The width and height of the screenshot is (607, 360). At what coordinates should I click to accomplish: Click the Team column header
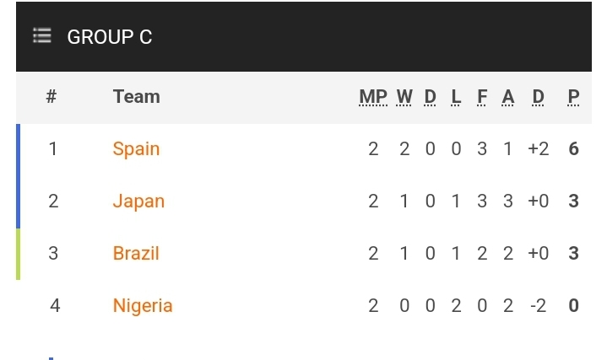[x=136, y=97]
